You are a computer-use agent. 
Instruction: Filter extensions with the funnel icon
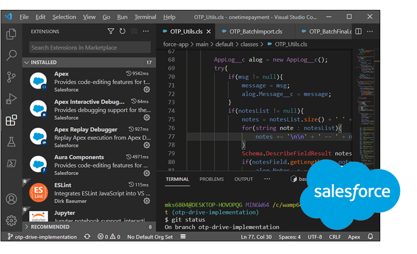(x=111, y=31)
